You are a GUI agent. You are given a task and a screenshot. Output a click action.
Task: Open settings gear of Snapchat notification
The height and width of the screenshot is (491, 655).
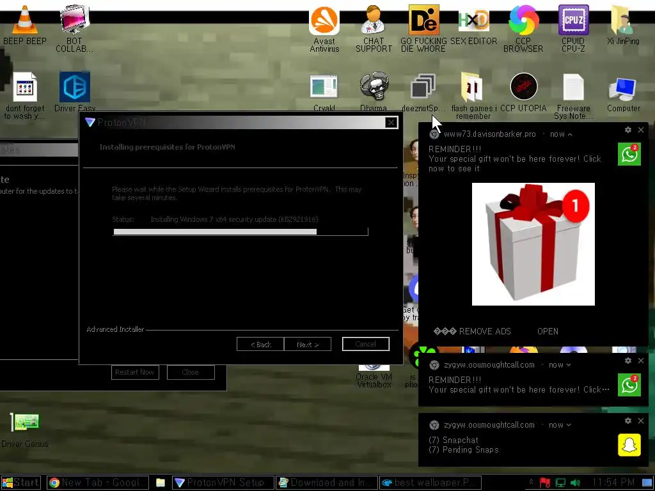[628, 421]
